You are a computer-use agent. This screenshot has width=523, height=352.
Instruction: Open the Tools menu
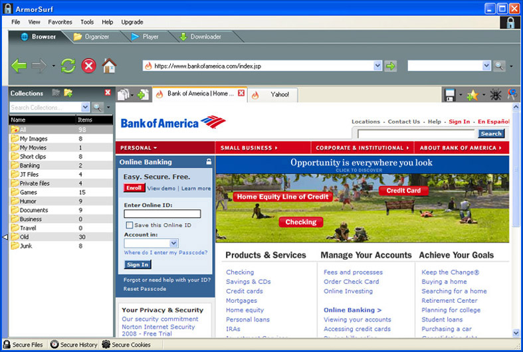[x=87, y=22]
